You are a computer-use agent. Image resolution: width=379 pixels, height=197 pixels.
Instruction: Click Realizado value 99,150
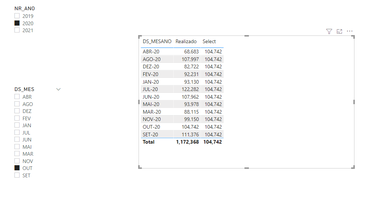[191, 119]
